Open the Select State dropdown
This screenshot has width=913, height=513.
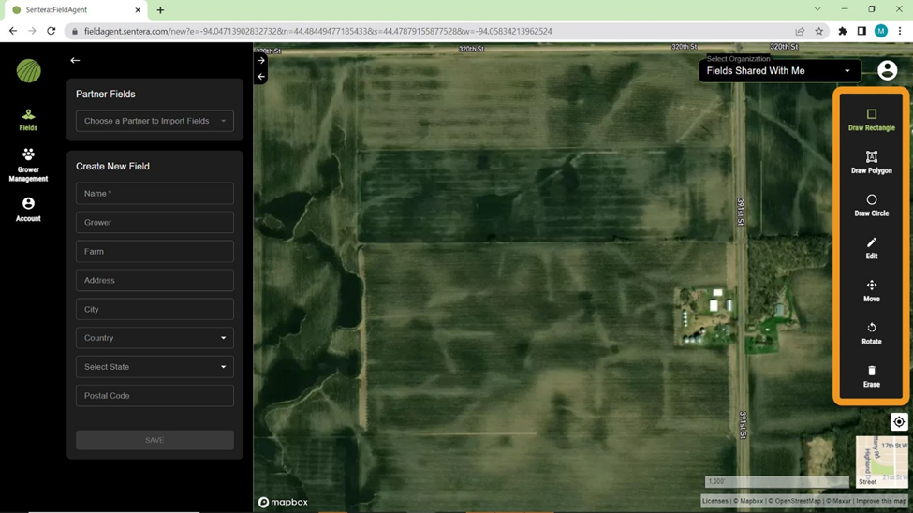pos(155,367)
